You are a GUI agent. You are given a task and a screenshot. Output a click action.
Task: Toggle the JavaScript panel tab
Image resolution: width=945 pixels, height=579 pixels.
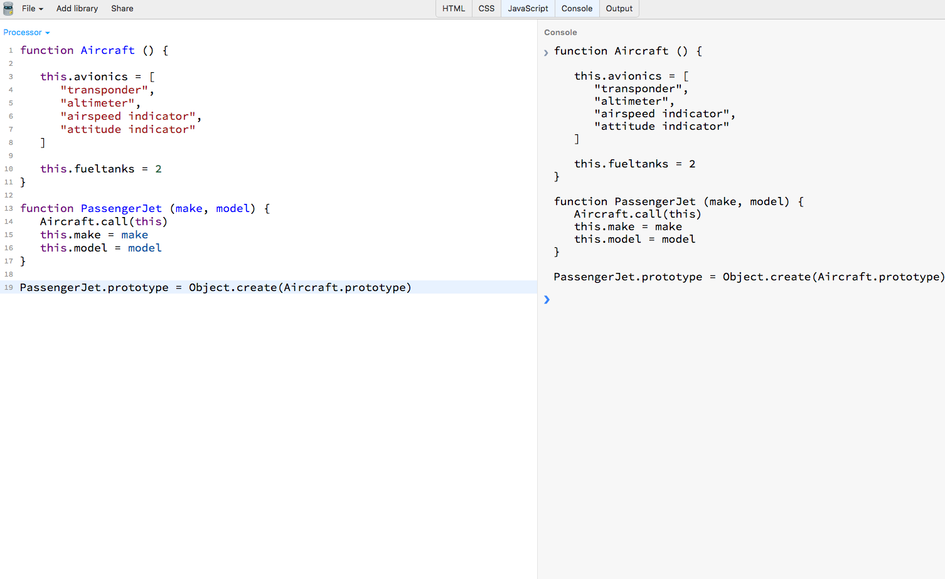pos(528,9)
